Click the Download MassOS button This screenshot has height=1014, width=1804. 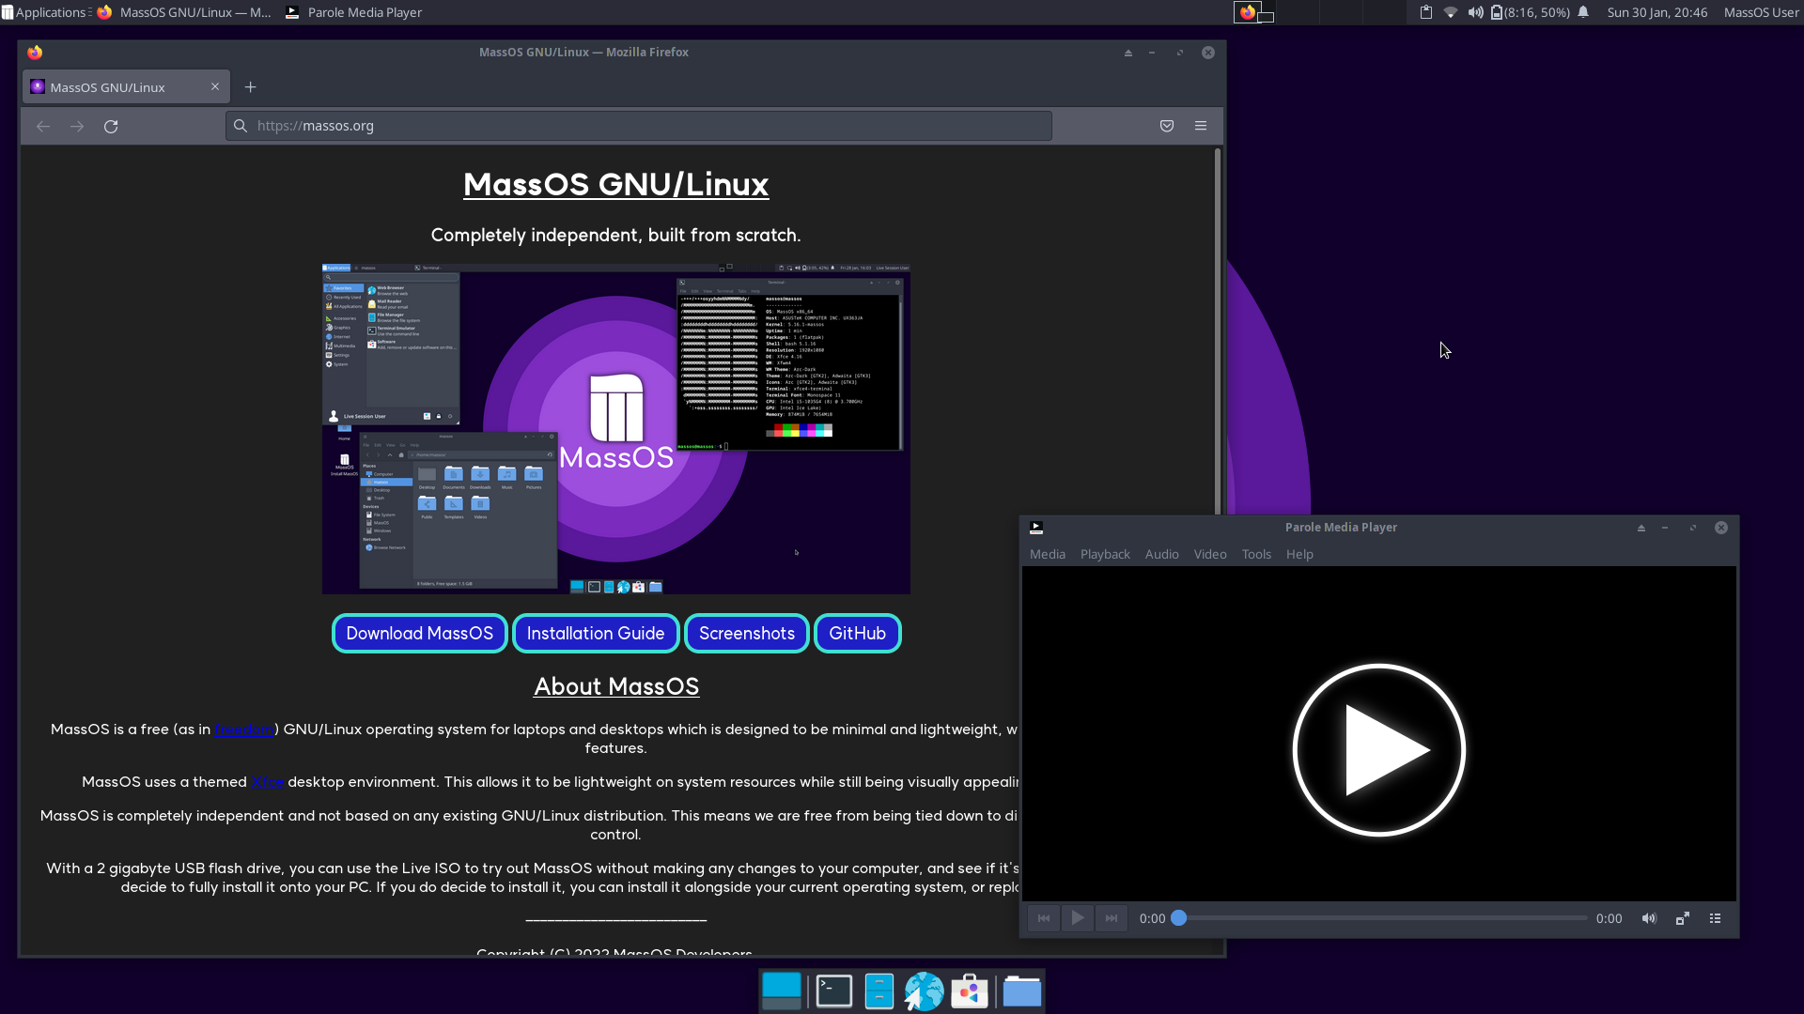(x=419, y=634)
